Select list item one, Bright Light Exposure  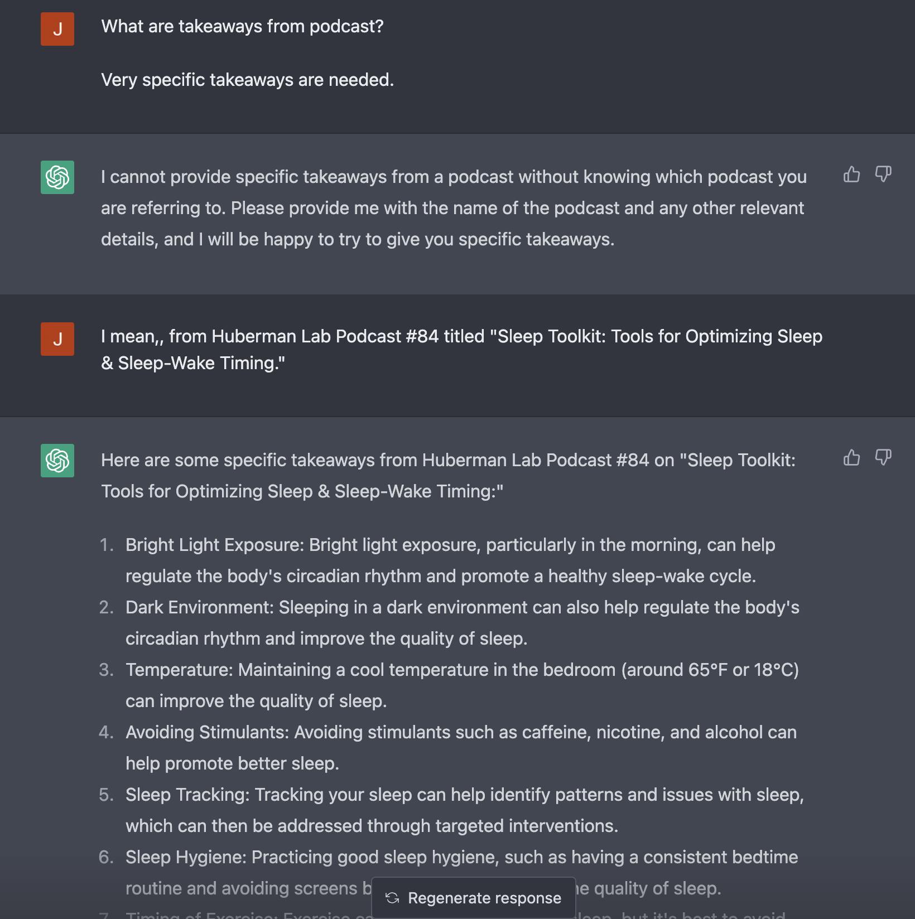(x=450, y=560)
